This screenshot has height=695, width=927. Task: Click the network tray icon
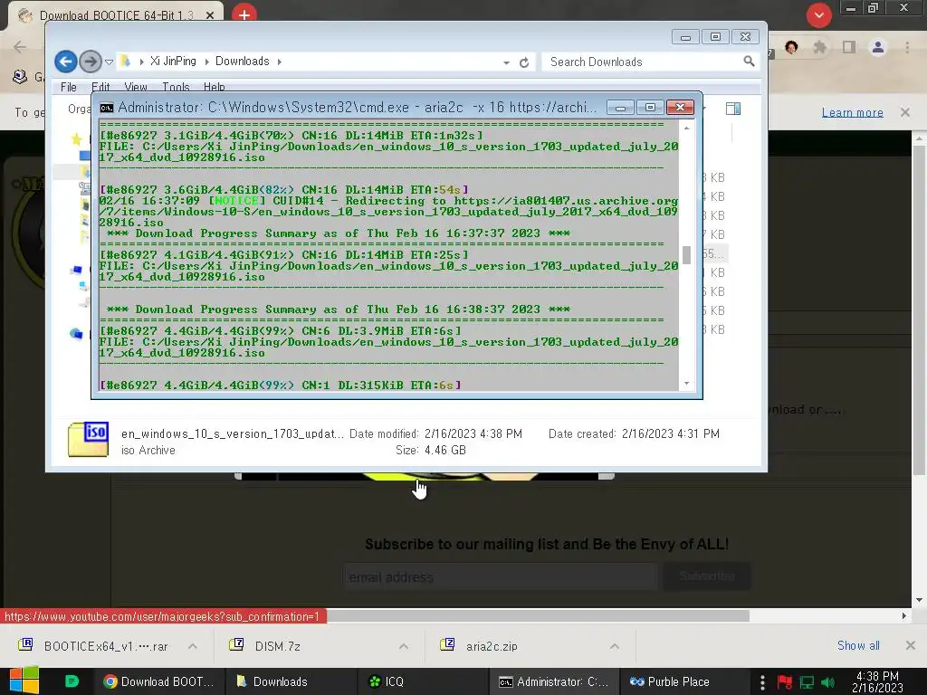(807, 682)
